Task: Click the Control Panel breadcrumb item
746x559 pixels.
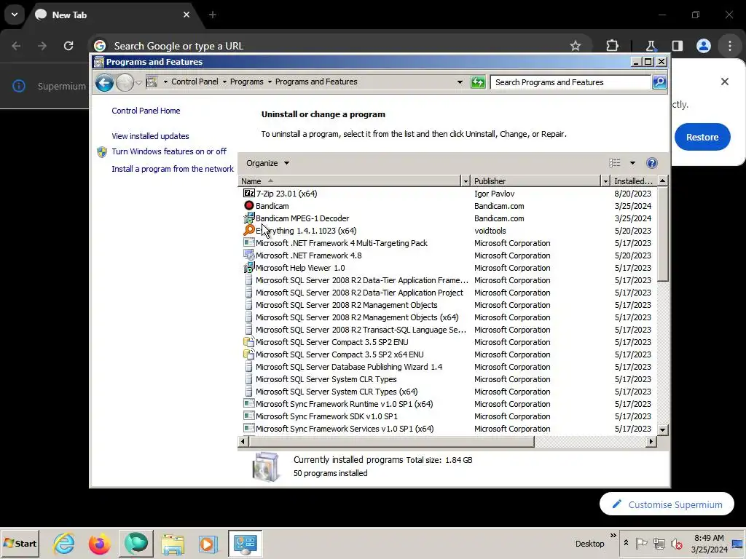Action: [x=195, y=82]
